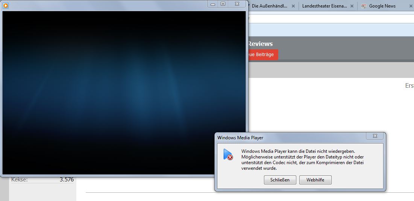The height and width of the screenshot is (201, 414).
Task: Close the Die Außenhändl... tab
Action: (x=293, y=6)
